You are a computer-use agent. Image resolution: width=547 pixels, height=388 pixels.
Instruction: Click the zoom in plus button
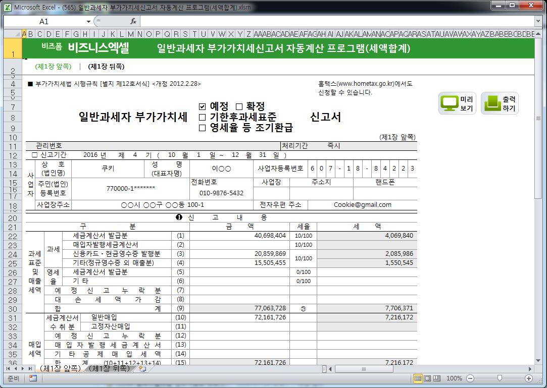(529, 378)
